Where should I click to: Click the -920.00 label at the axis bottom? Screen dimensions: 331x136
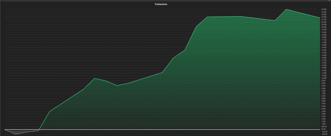(x=324, y=132)
